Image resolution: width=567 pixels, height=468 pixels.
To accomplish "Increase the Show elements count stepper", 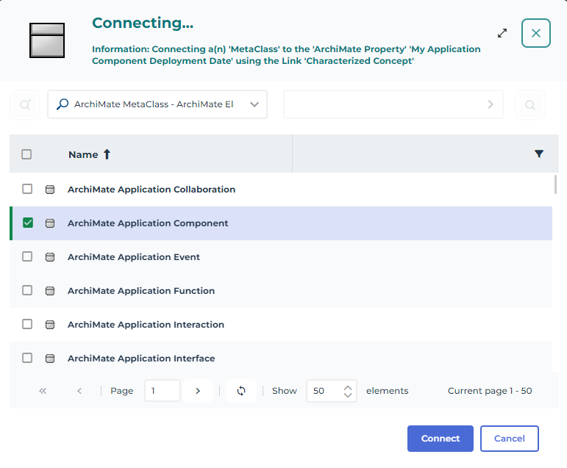I will tap(348, 386).
